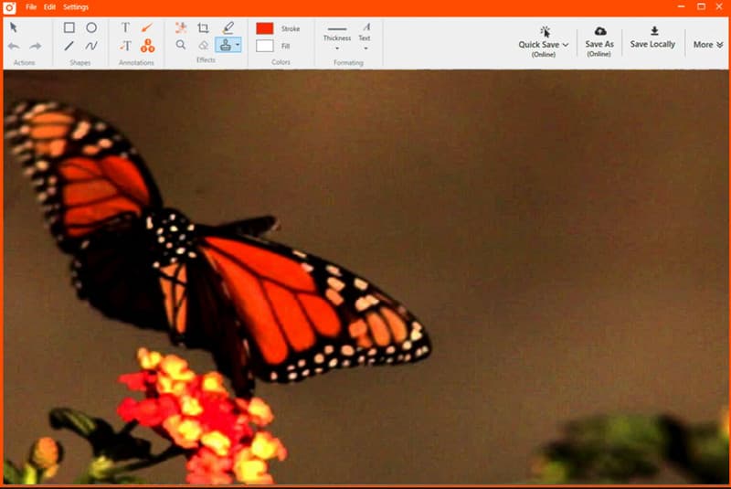Expand the More options
Viewport: 731px width, 489px height.
pyautogui.click(x=707, y=44)
